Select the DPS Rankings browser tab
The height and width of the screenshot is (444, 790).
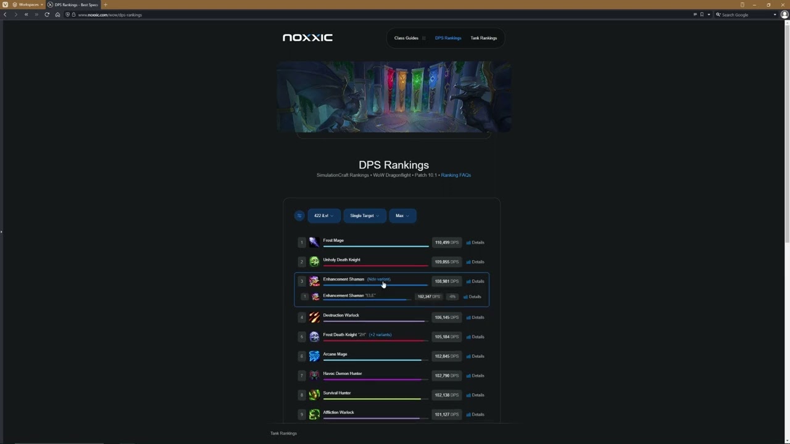pos(73,4)
